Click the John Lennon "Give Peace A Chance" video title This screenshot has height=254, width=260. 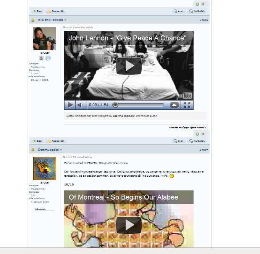tap(128, 38)
